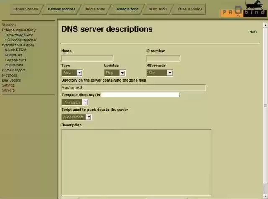Open NS inconsistencies report
This screenshot has width=268, height=199.
20,40
